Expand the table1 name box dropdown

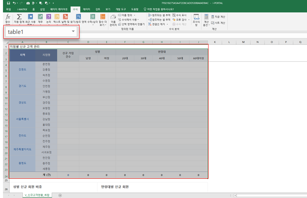coord(73,32)
